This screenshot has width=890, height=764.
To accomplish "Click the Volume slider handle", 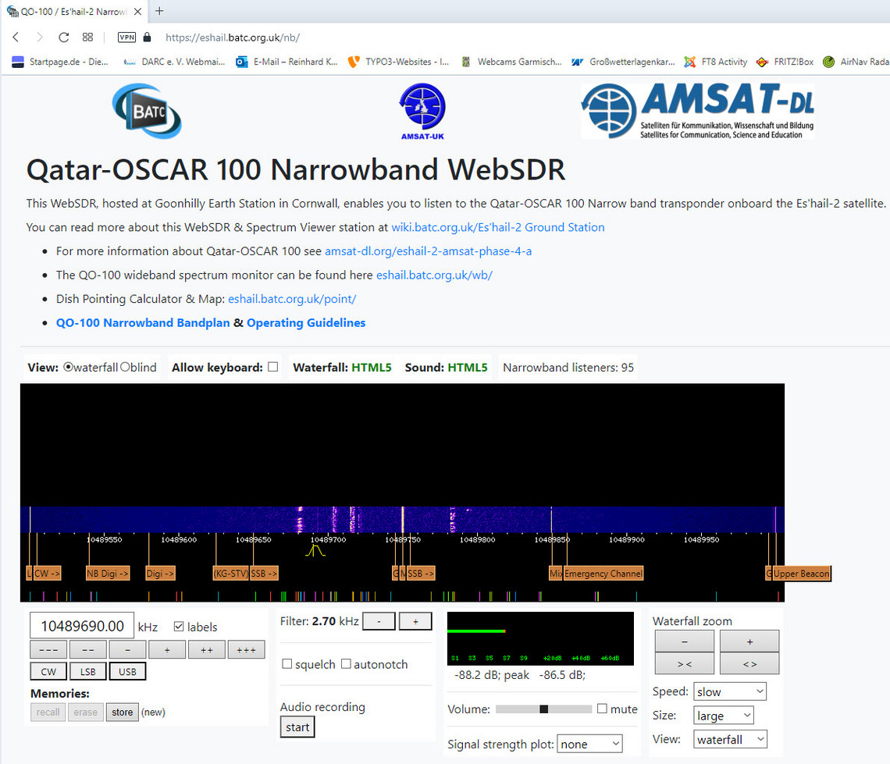I will pyautogui.click(x=544, y=709).
